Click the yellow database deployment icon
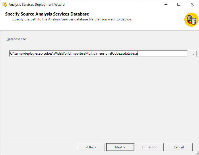 click(191, 20)
